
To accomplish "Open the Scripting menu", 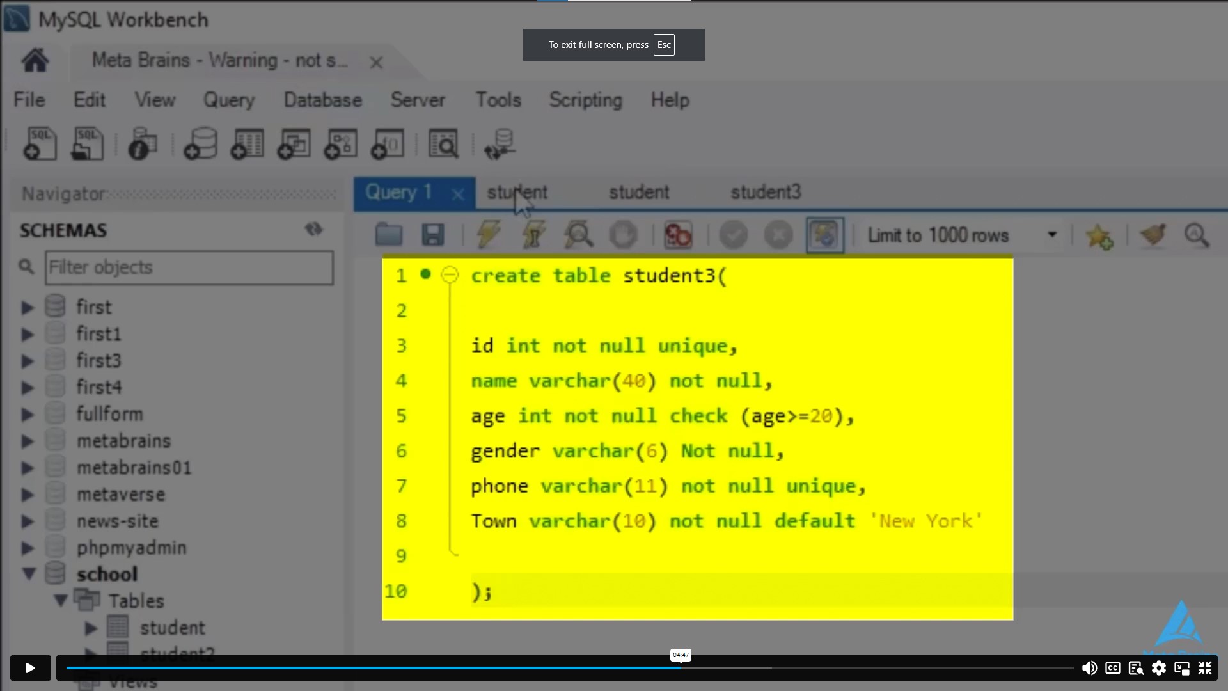I will pos(586,100).
